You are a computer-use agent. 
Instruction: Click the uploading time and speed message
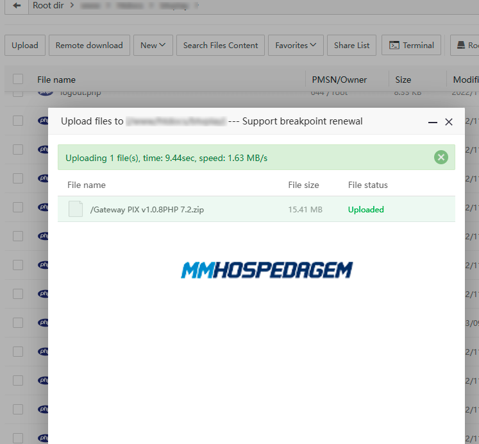(x=167, y=158)
